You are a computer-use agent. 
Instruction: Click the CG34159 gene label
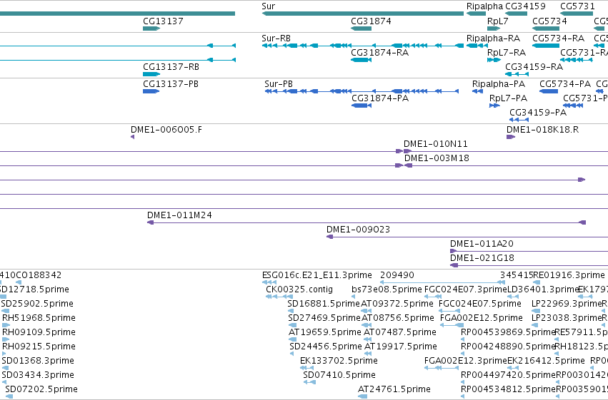525,6
